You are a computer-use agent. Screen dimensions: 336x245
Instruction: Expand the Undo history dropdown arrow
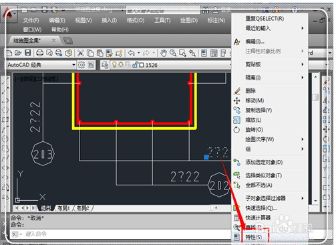click(x=138, y=53)
